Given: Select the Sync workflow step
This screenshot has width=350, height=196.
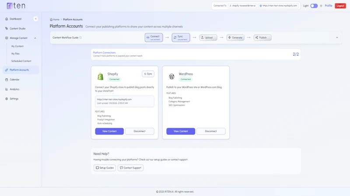Looking at the screenshot, I should (x=181, y=37).
